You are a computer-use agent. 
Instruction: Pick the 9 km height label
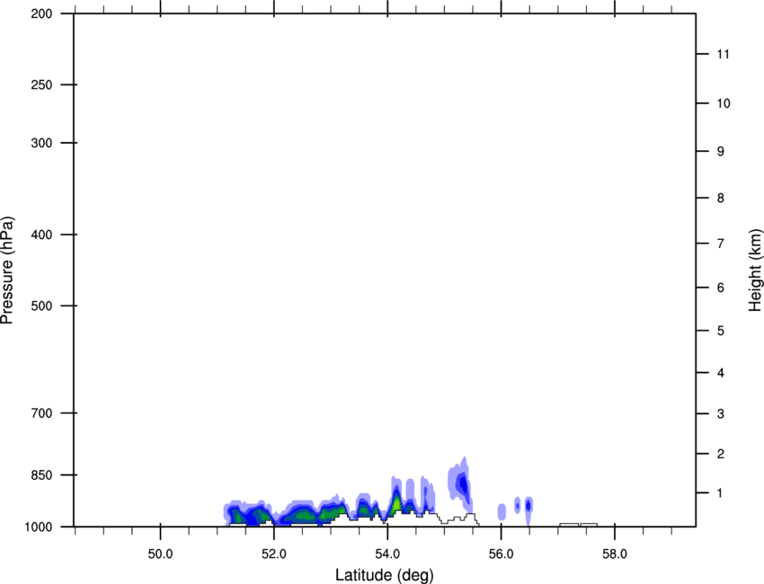click(x=721, y=152)
